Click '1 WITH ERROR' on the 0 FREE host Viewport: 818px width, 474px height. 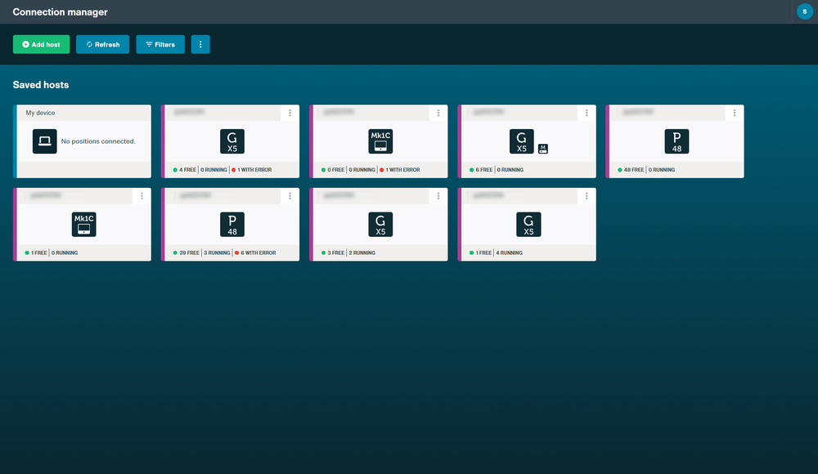pos(402,170)
